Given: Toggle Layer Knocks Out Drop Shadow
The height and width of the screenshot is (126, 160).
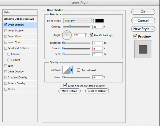Looking at the screenshot, I should [65, 85].
